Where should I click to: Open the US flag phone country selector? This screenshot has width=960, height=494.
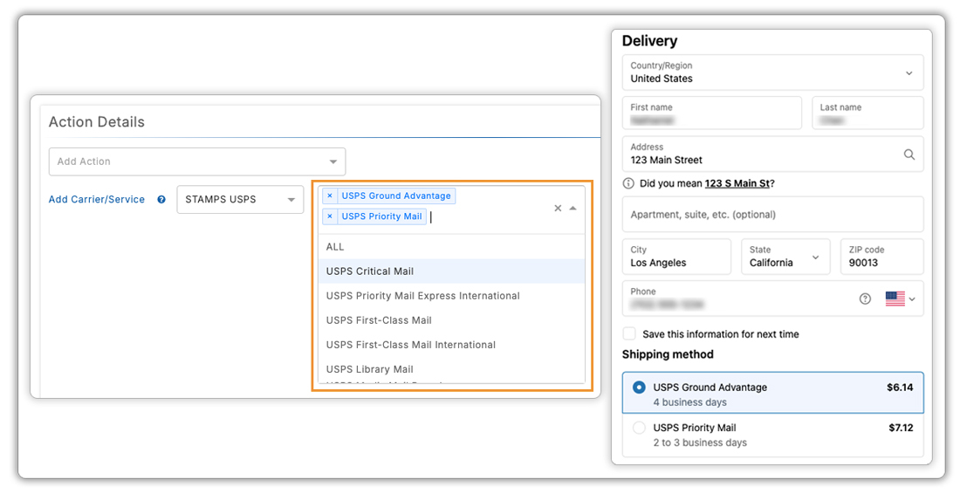tap(901, 298)
